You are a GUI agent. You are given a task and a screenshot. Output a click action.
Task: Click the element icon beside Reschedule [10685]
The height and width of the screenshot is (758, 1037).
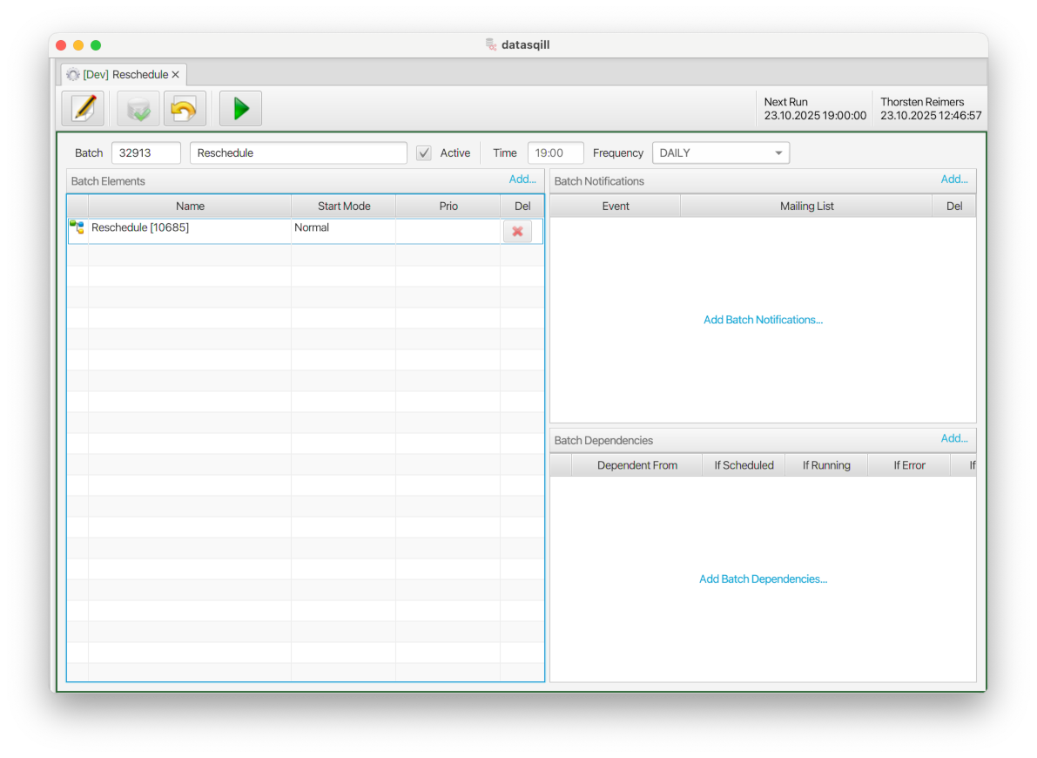click(77, 227)
